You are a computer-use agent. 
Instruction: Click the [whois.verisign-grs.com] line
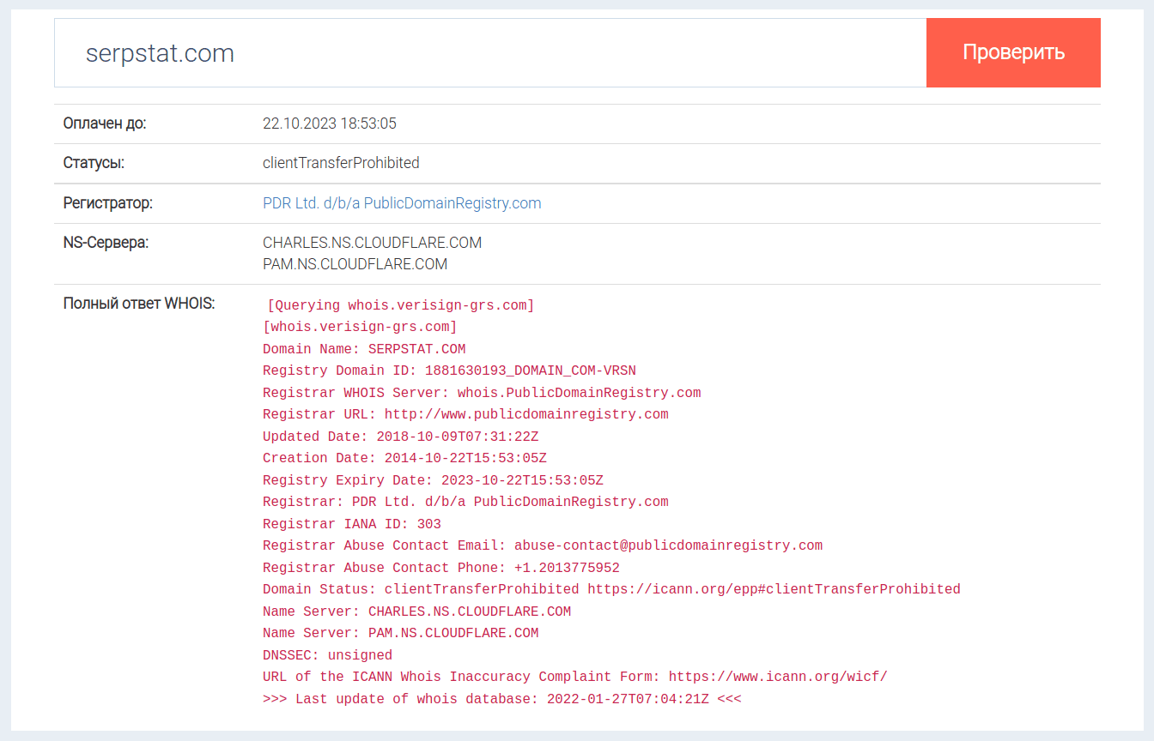point(360,327)
